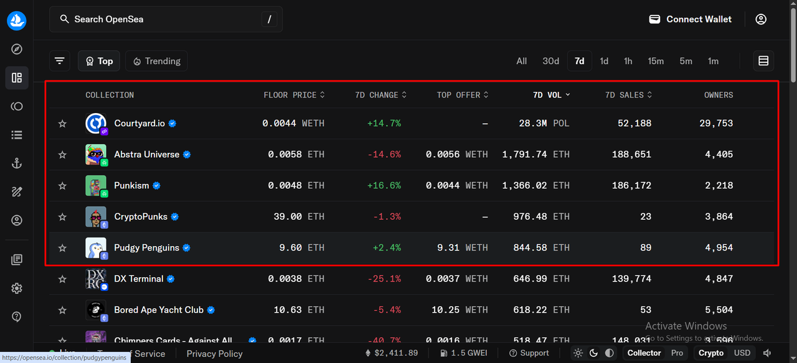Screen dimensions: 797x363
Task: Favorite Courtyard.io with its star
Action: pyautogui.click(x=62, y=124)
